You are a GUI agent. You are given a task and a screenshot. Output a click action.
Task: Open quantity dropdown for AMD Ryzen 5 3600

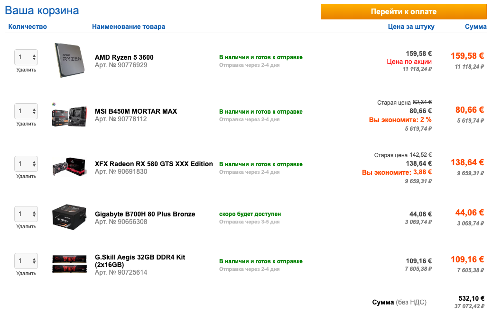pos(26,57)
